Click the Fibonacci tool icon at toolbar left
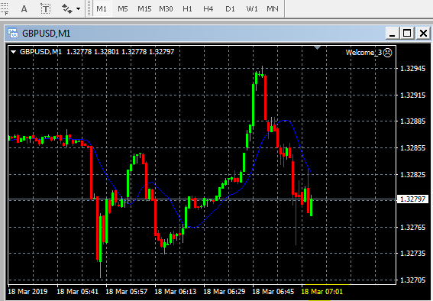This screenshot has width=433, height=301. click(x=5, y=9)
